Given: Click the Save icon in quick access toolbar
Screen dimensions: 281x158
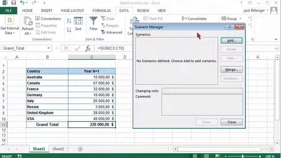Looking at the screenshot, I should pyautogui.click(x=14, y=3).
